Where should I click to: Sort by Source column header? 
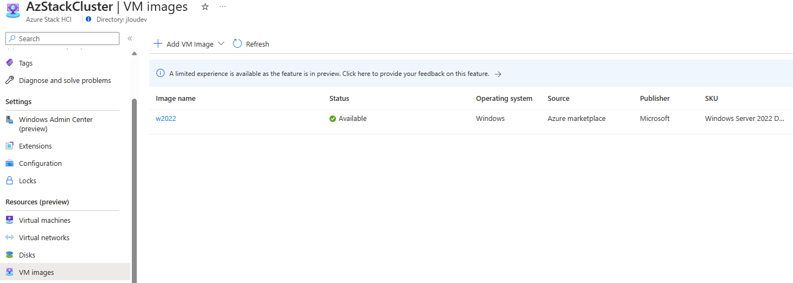coord(559,99)
